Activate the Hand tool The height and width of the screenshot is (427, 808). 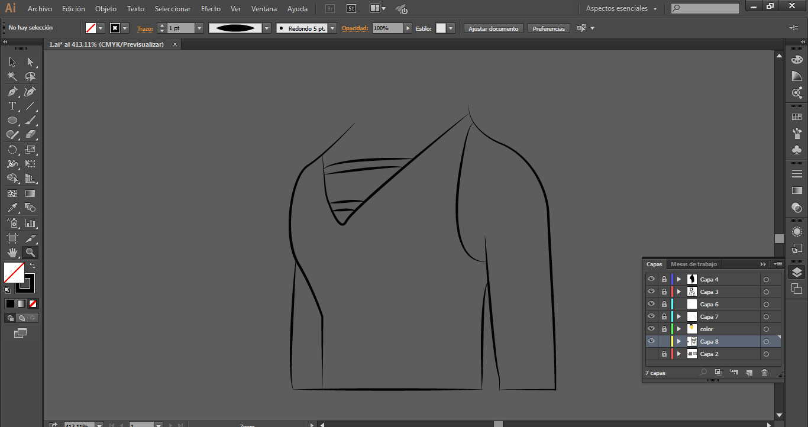[x=12, y=253]
